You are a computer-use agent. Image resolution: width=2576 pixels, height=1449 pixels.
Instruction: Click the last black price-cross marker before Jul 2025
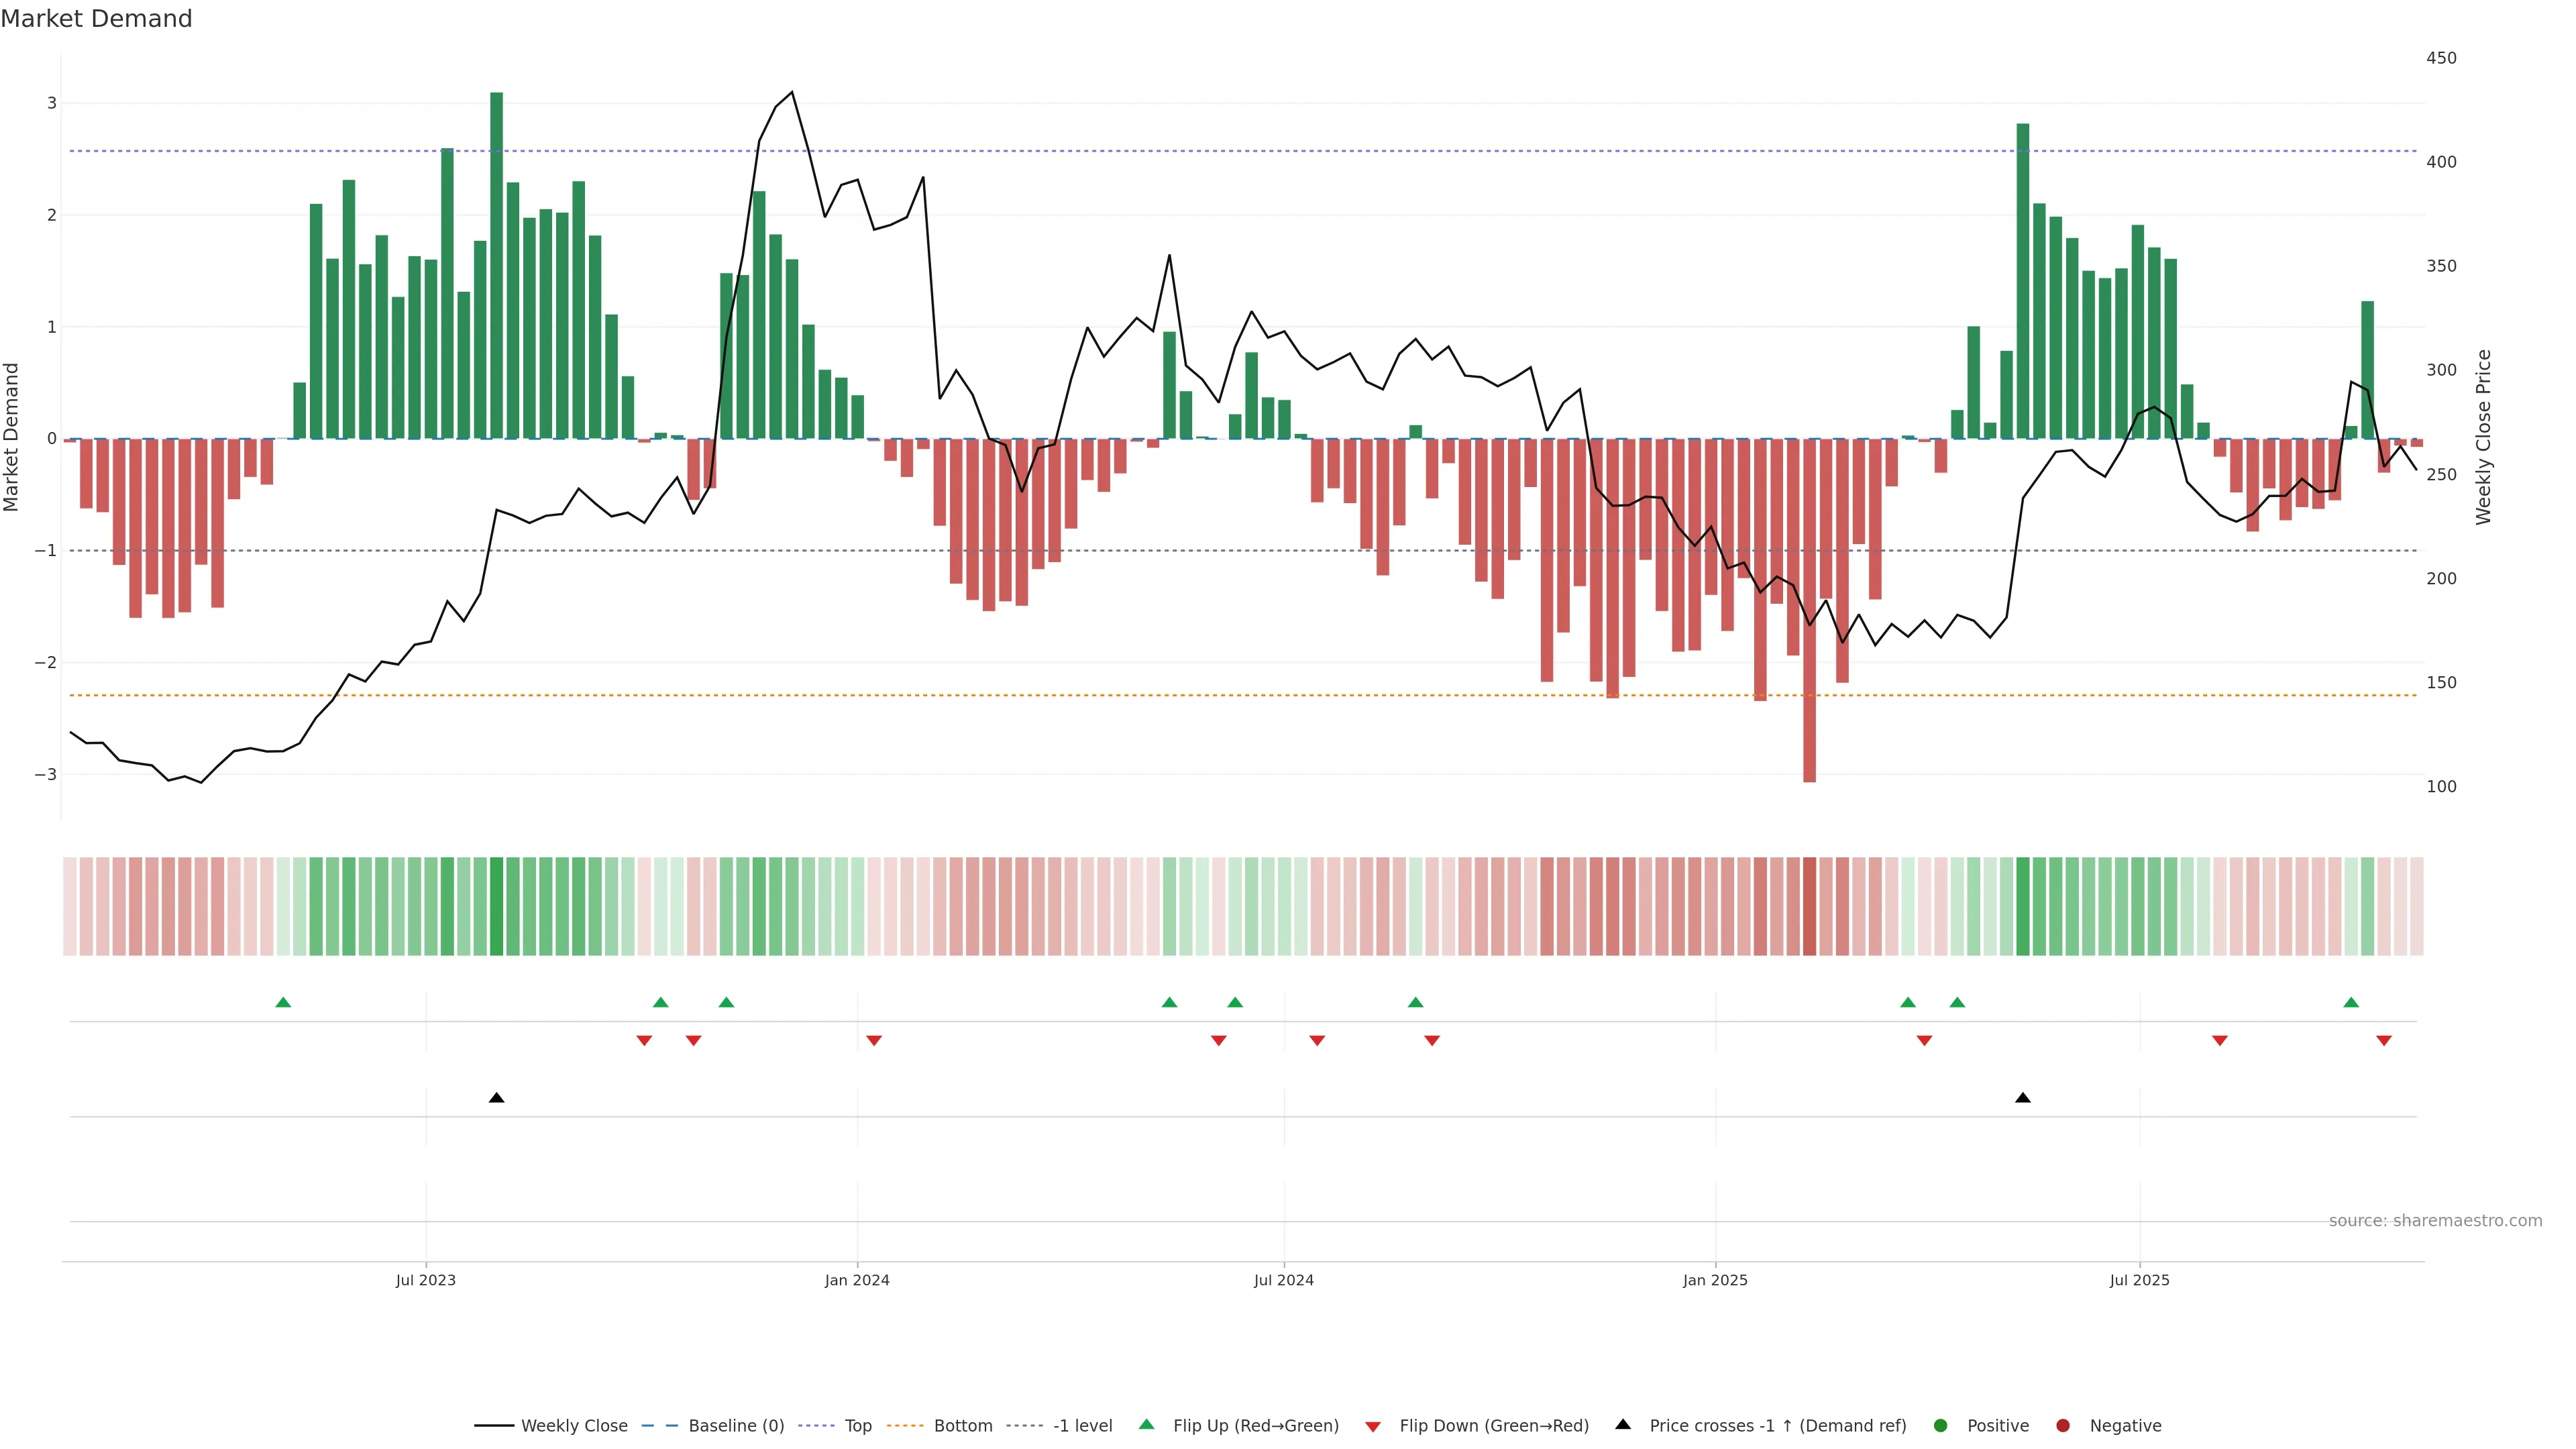2022,1098
